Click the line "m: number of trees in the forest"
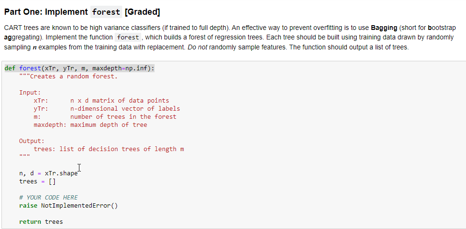Viewport: 466px width, 229px height. pyautogui.click(x=105, y=117)
